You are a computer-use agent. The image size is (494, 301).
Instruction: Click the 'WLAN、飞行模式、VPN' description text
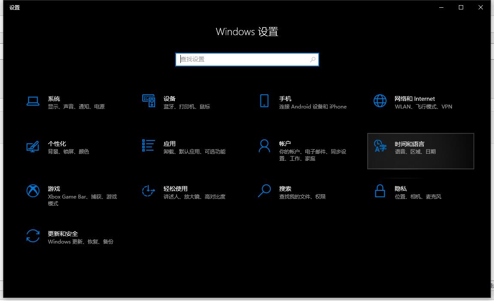(423, 107)
